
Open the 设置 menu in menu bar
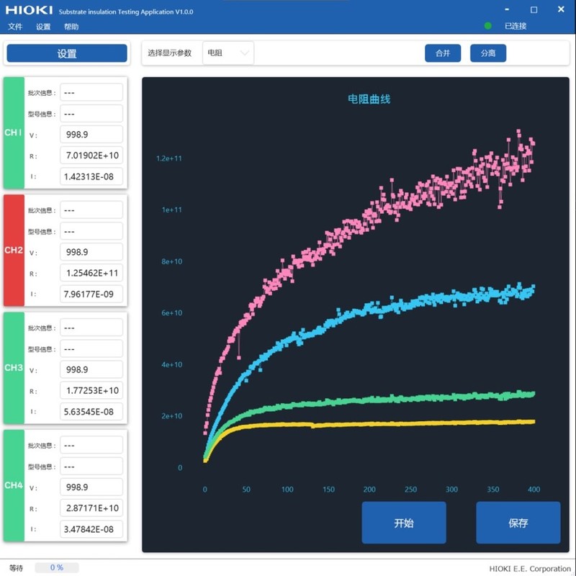tap(43, 27)
